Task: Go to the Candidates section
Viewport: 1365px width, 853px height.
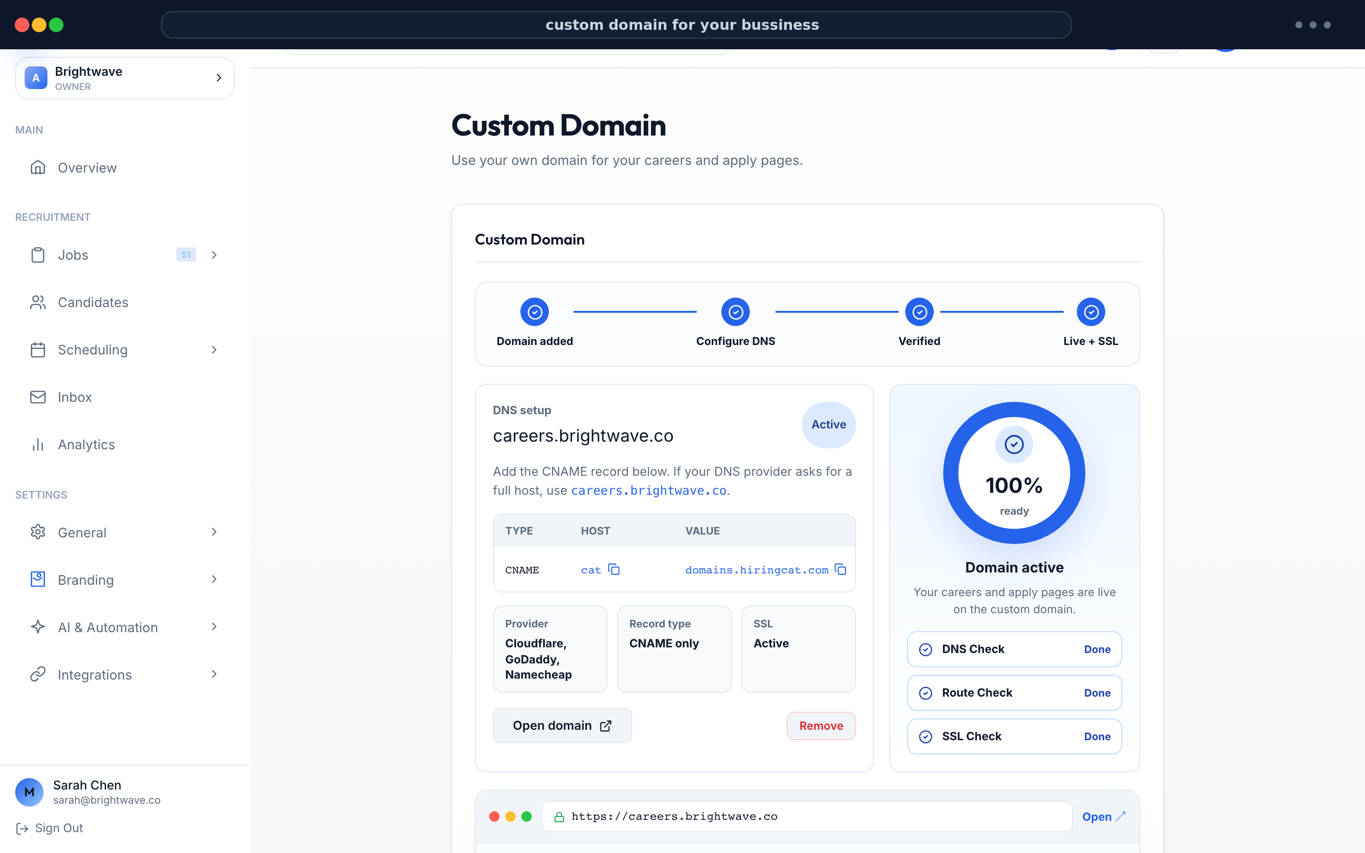Action: [x=125, y=302]
